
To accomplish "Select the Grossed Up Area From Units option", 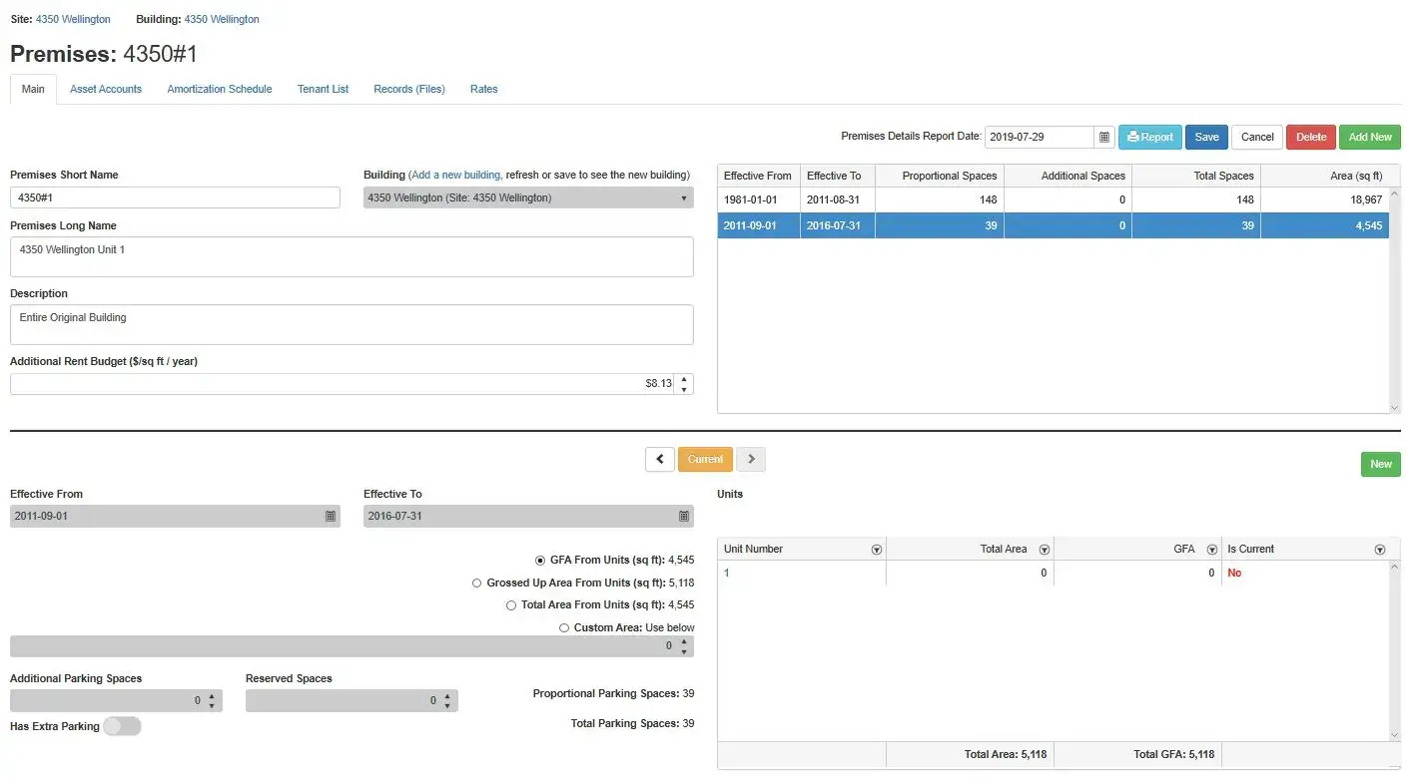I will point(476,583).
